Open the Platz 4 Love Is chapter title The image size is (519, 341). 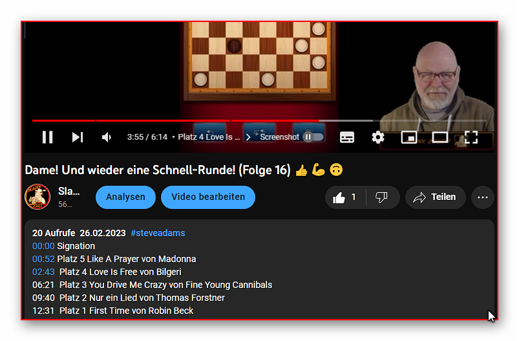[x=209, y=137]
